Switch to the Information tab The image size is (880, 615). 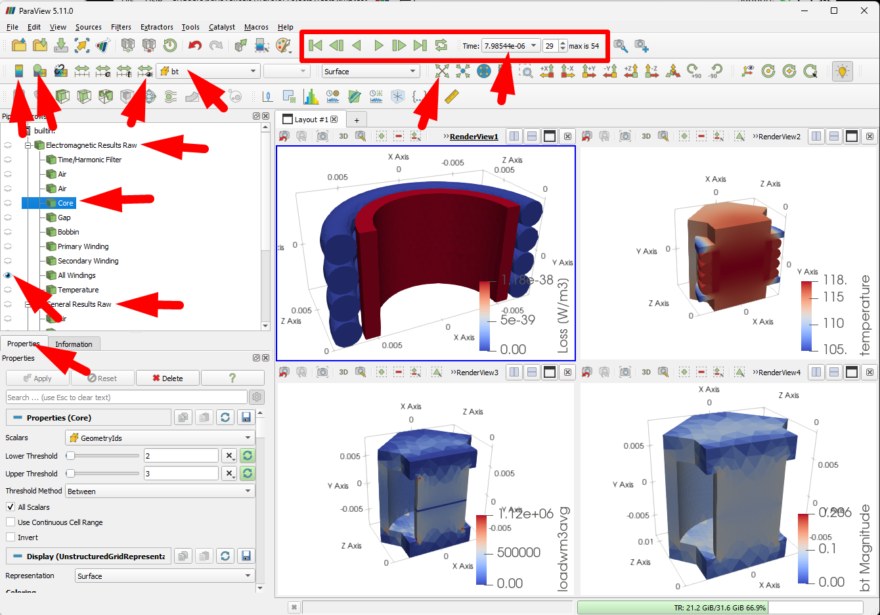coord(74,344)
